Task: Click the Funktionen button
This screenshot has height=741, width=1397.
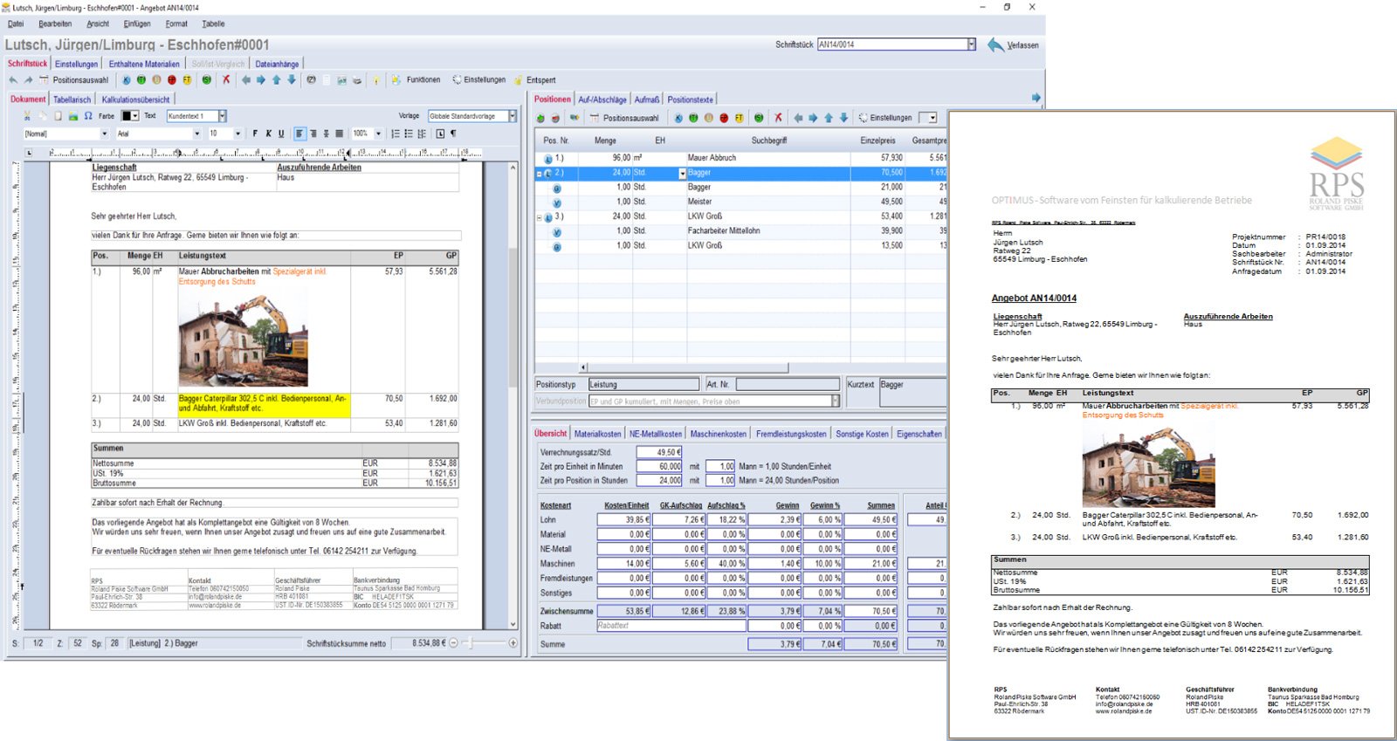Action: [x=423, y=80]
